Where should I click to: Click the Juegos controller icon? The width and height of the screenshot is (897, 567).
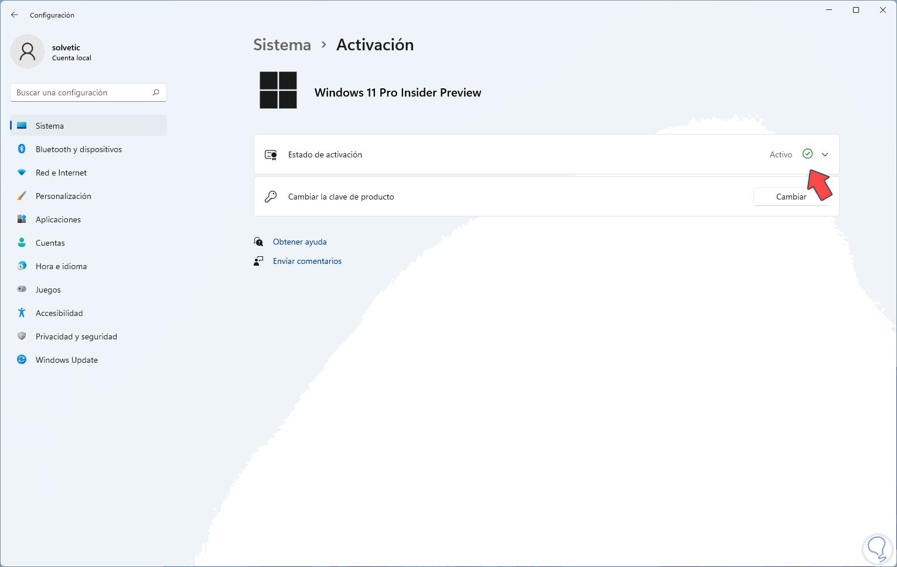(22, 290)
